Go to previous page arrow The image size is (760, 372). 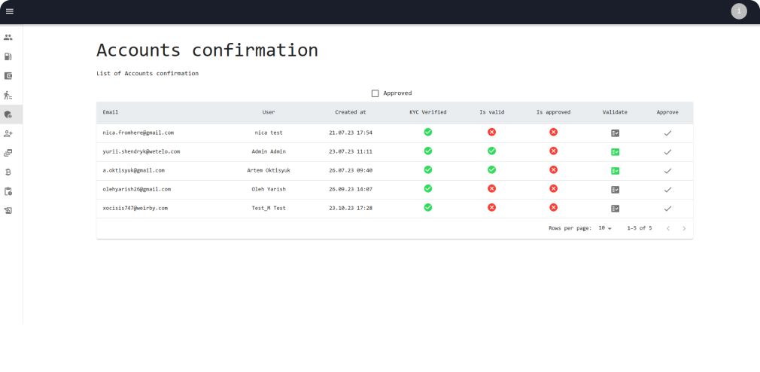tap(668, 228)
